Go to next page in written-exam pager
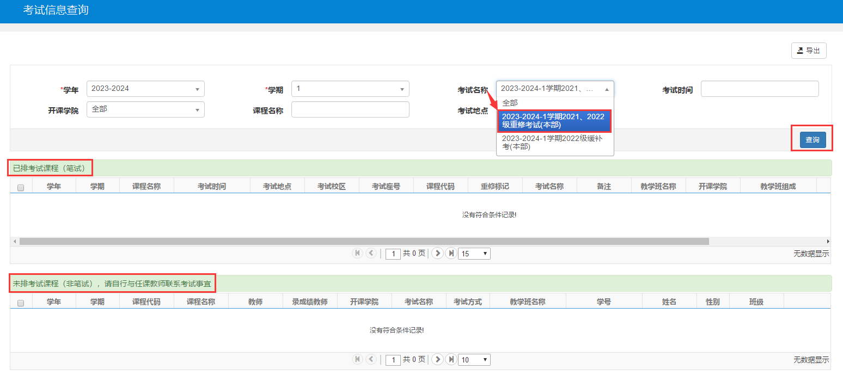This screenshot has width=843, height=381. point(437,253)
